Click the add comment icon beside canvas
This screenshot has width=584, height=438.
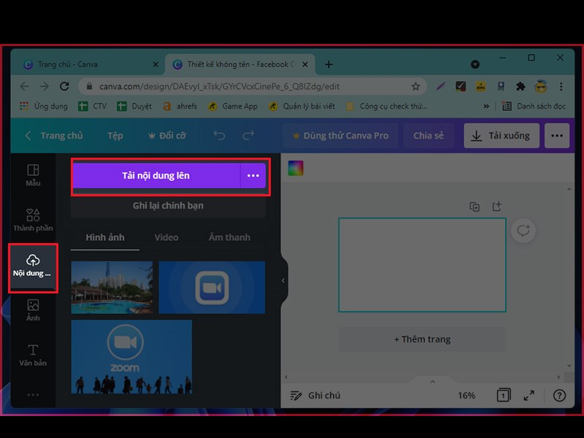point(523,231)
